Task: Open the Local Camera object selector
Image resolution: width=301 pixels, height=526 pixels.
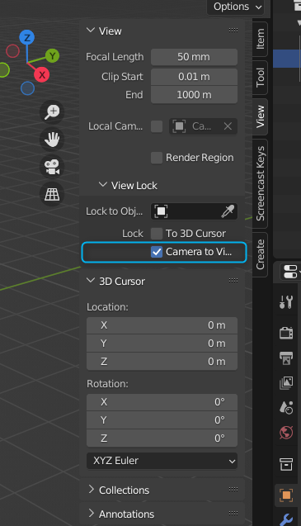Action: (x=203, y=126)
